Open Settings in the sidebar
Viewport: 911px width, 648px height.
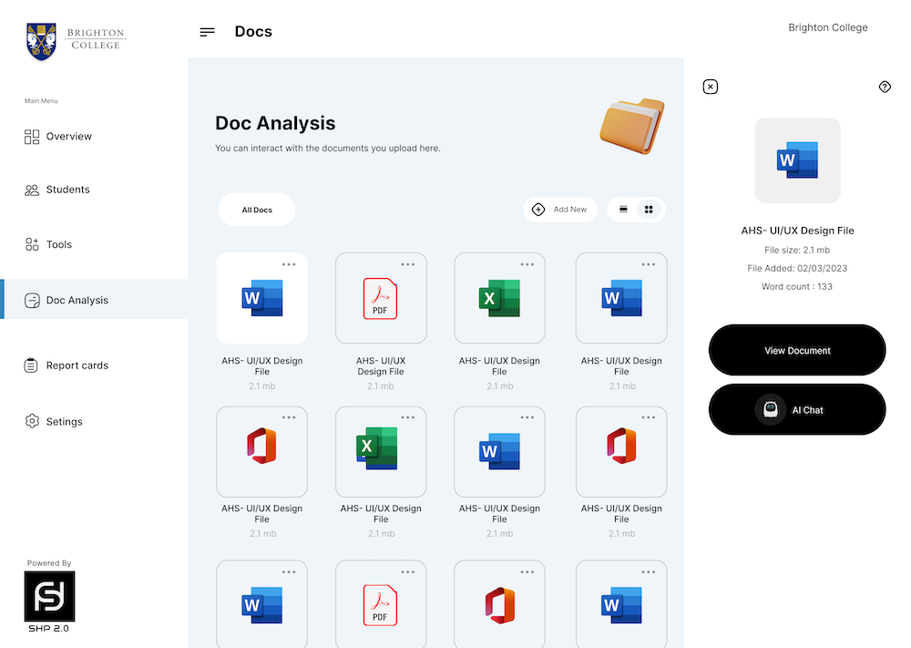click(x=64, y=422)
